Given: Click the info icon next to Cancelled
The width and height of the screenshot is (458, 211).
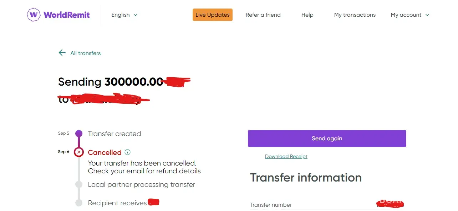Looking at the screenshot, I should tap(128, 152).
